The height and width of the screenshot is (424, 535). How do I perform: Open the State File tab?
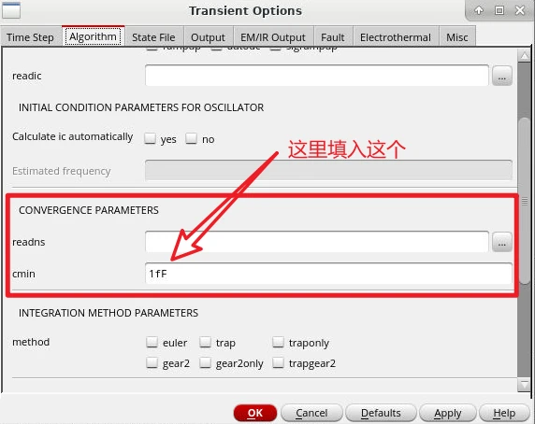[153, 37]
